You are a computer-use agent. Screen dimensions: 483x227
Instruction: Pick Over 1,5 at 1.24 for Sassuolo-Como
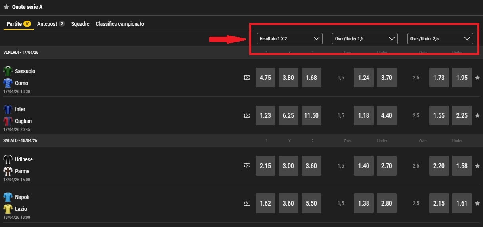pyautogui.click(x=364, y=78)
